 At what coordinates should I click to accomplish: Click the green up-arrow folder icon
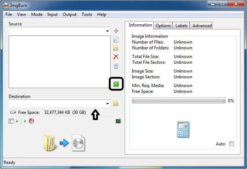tap(116, 84)
